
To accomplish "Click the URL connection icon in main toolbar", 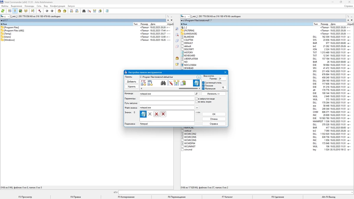I will [77, 11].
